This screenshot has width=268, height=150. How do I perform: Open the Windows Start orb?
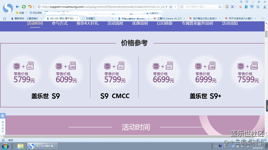5,146
